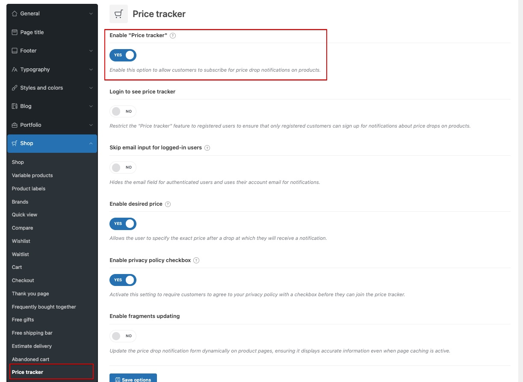Disable the Enable desired price toggle
The width and height of the screenshot is (523, 382).
click(x=123, y=224)
